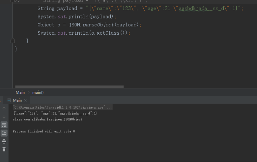Click the 'class com.alibaba.fastjson.JSONObject' output line

click(47, 119)
